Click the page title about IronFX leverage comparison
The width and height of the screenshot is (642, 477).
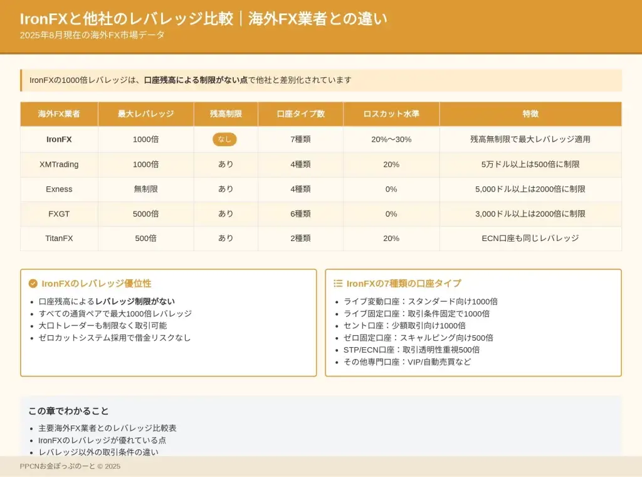coord(204,19)
